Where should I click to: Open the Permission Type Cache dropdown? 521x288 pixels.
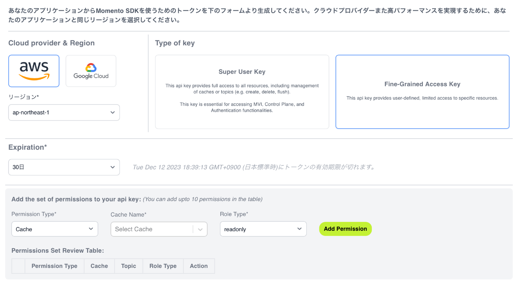(x=55, y=229)
